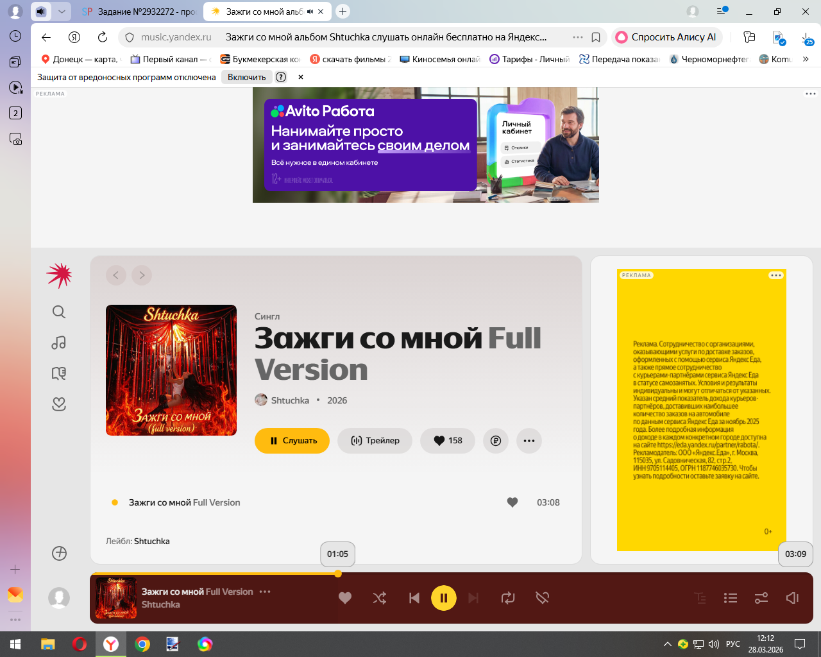Select the Зажги со мной альбом tab
Screen dimensions: 821x657
coord(268,12)
